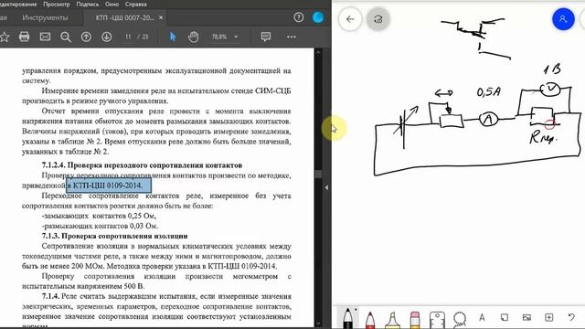Open the Подпись menu

pos(88,5)
